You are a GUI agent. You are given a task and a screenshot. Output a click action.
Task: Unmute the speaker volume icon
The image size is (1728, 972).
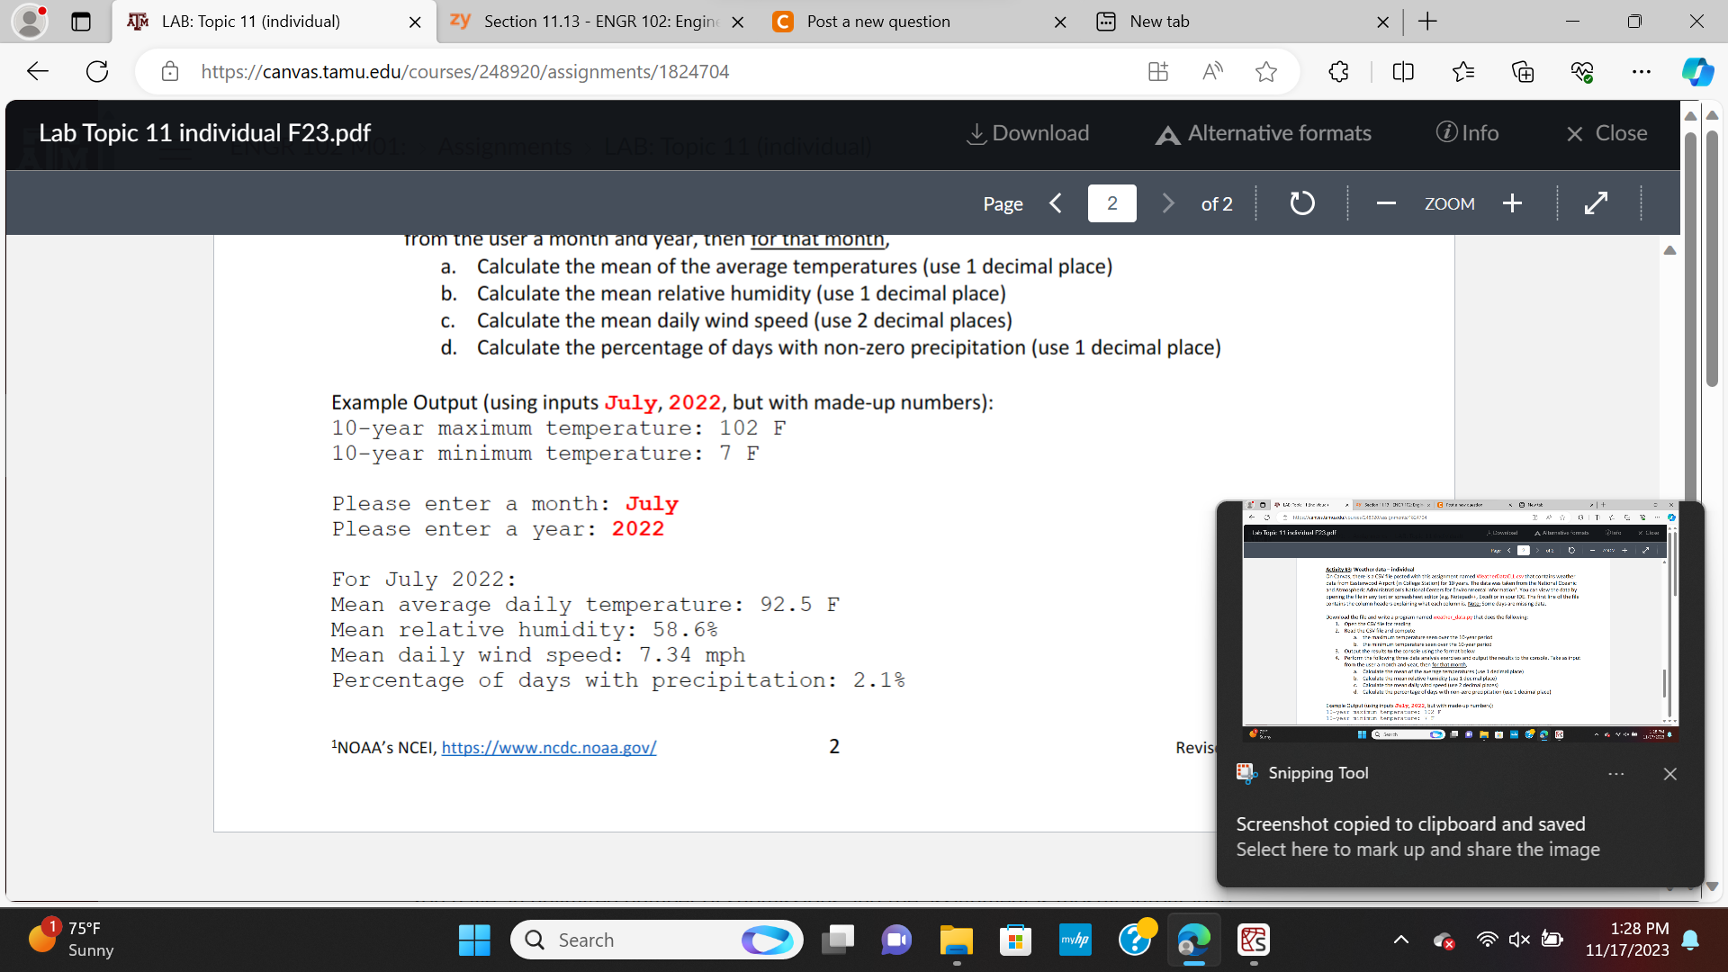pos(1519,940)
